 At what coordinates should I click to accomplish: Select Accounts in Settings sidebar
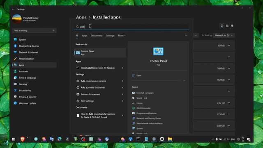tap(34, 72)
